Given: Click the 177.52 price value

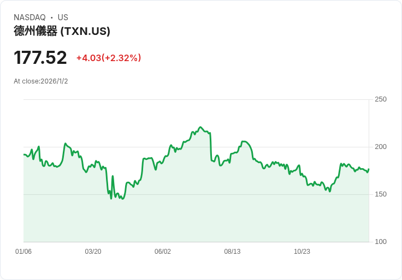Looking at the screenshot, I should click(40, 58).
